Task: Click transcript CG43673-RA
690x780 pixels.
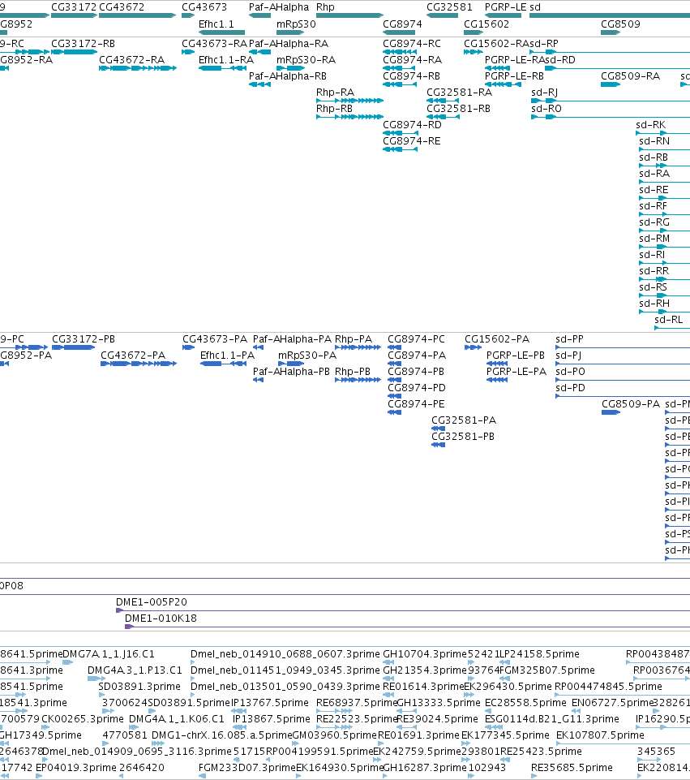Action: (214, 44)
